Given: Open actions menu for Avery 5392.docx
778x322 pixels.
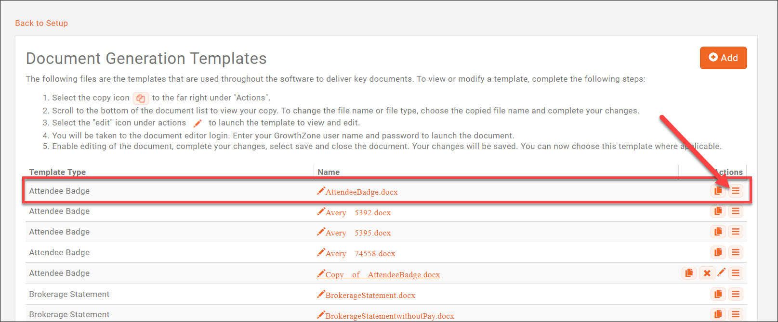Looking at the screenshot, I should [x=736, y=211].
